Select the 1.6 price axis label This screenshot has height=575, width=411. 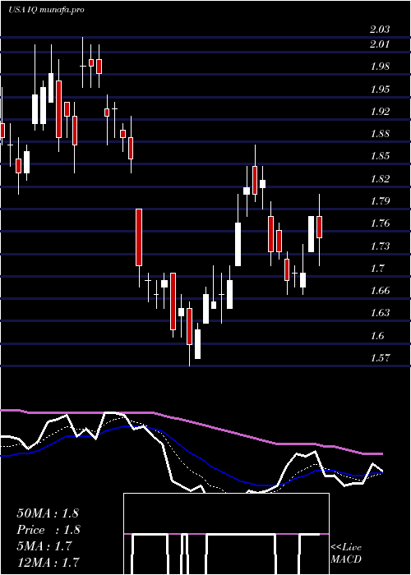pos(376,336)
